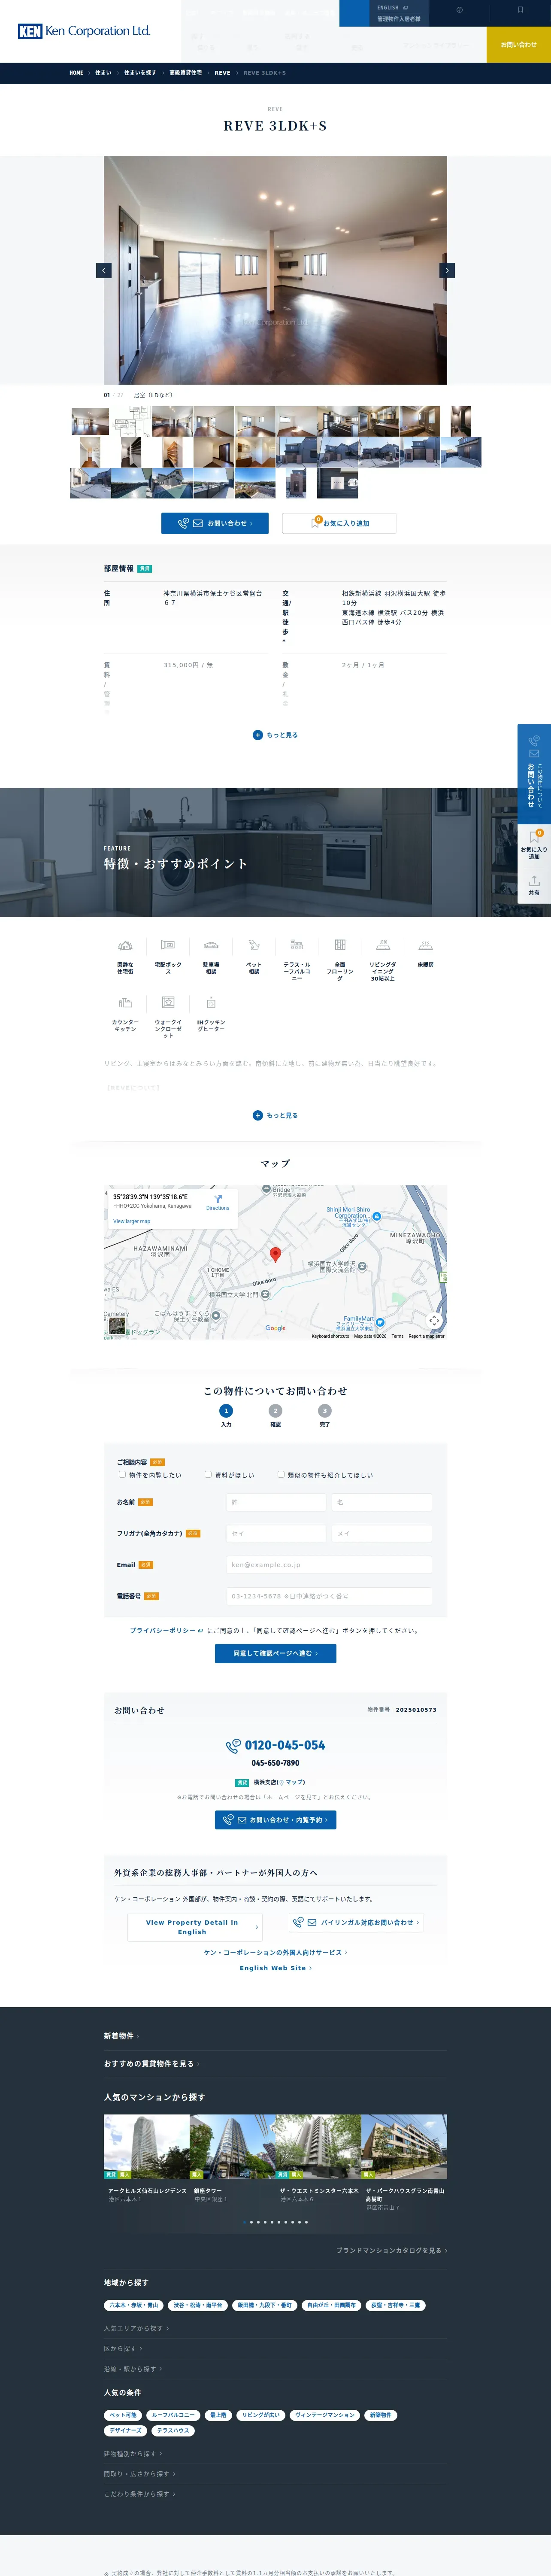Screen dimensions: 551x2576
Task: Focus the 電話番号 phone field
Action: click(329, 1596)
